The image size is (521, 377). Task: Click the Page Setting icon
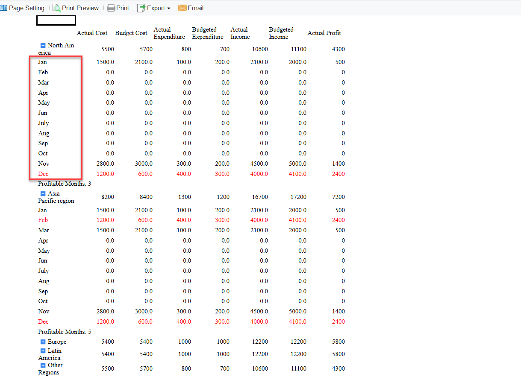point(4,8)
